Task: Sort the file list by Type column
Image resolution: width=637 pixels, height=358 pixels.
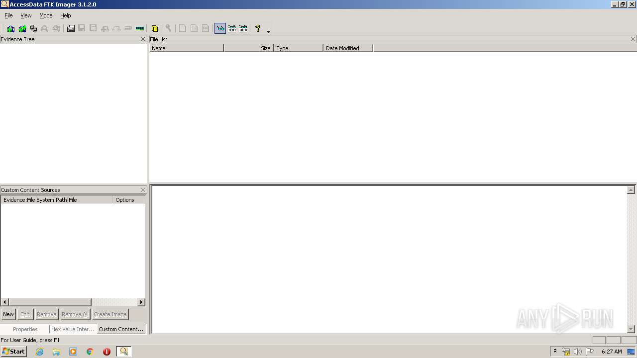Action: click(x=299, y=48)
